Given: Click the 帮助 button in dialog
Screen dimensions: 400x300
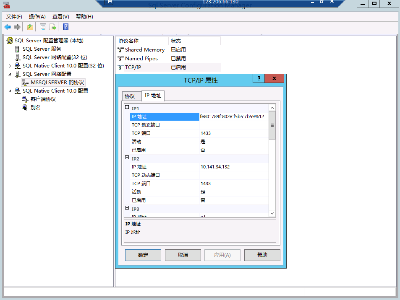Looking at the screenshot, I should (x=262, y=255).
